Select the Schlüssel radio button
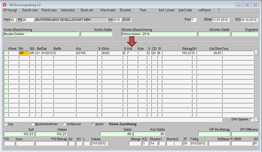 tap(64, 124)
